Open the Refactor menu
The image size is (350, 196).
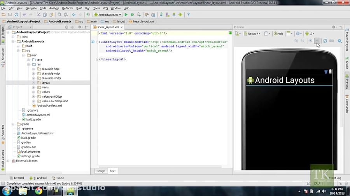tap(67, 8)
